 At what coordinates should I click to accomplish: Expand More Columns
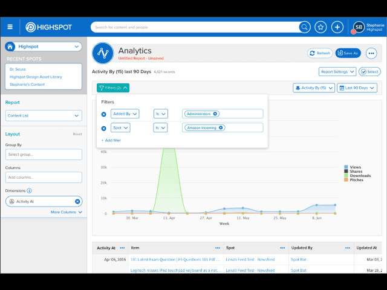[66, 212]
